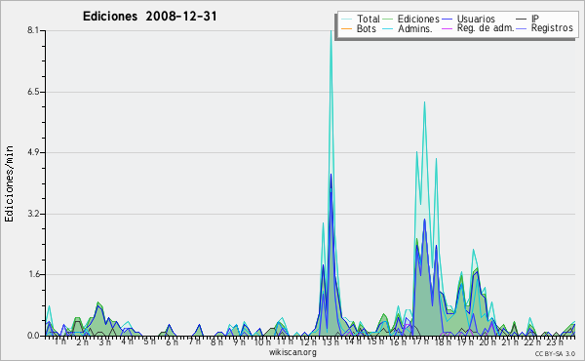Click the chart title Ediciones 2008-12-31
Viewport: 585px width, 361px height.
coord(149,17)
